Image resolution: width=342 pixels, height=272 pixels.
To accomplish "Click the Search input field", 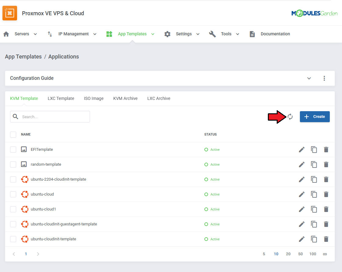I will (x=50, y=117).
